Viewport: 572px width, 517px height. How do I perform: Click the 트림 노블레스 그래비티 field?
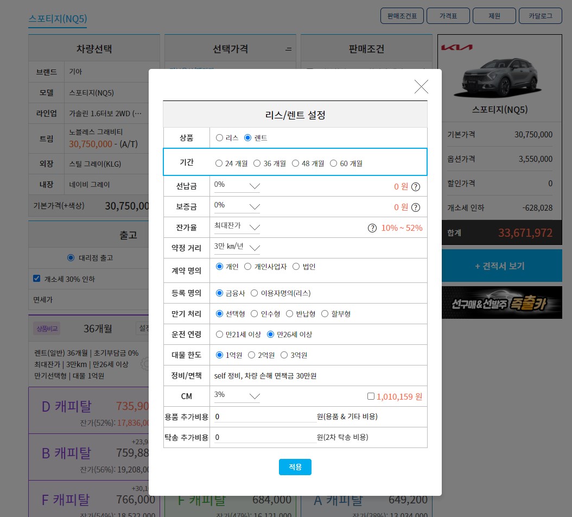click(106, 138)
